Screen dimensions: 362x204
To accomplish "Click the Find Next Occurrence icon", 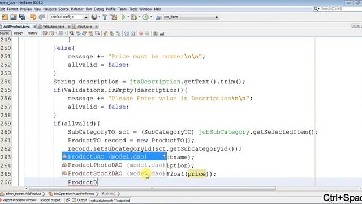I will [84, 33].
